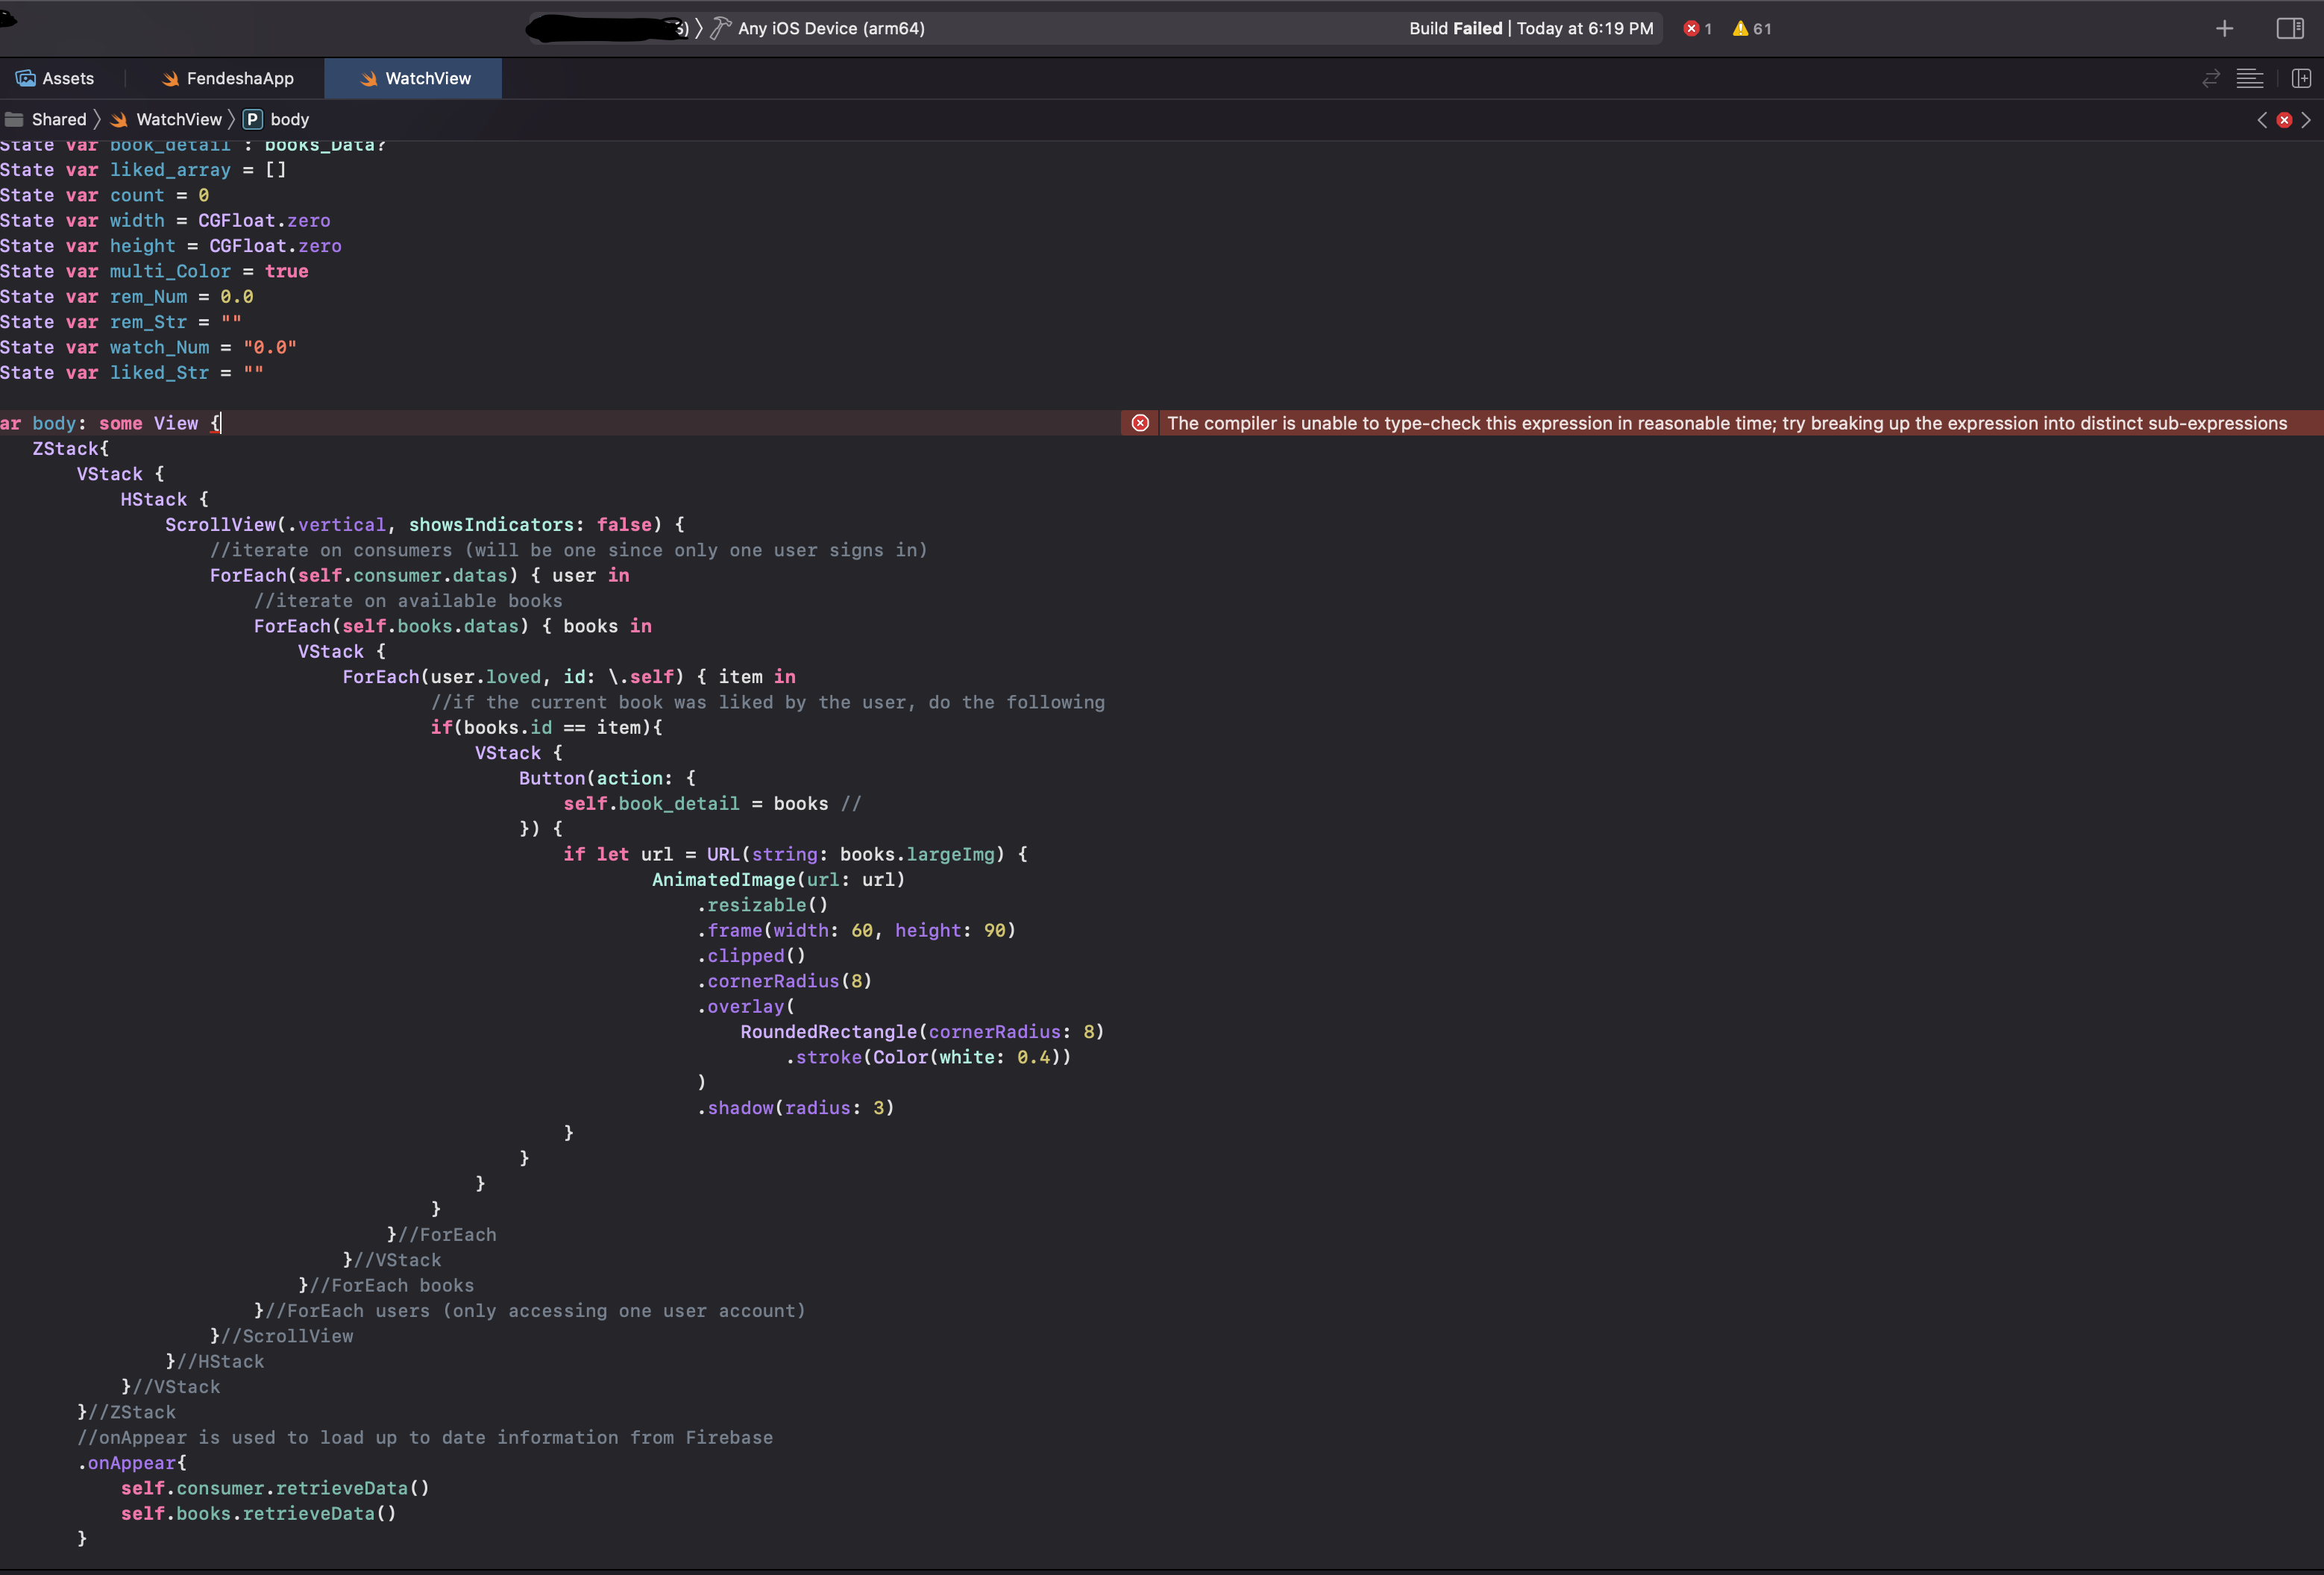Click the 'ForEach(user.loved, id: \.self)' line
The image size is (2324, 1575).
(x=569, y=677)
